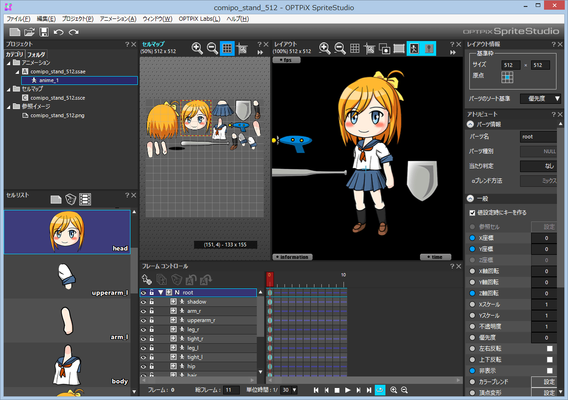Stop the animation playback
This screenshot has height=400, width=568.
click(x=337, y=390)
